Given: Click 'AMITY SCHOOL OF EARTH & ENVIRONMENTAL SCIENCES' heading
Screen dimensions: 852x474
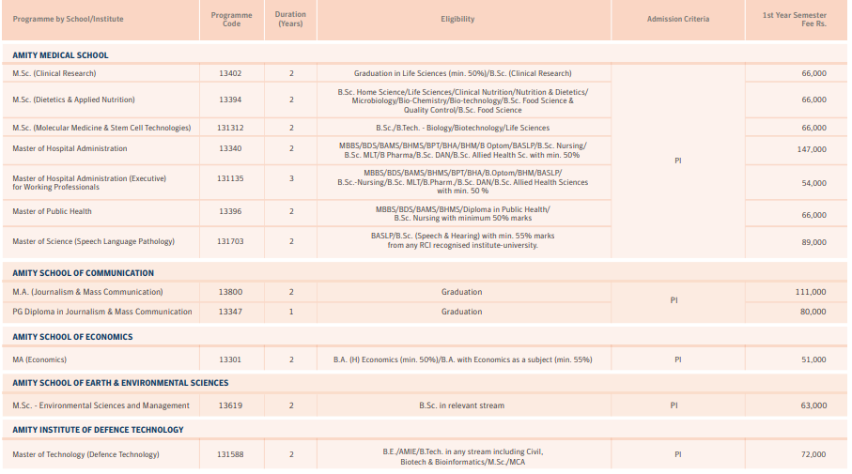Looking at the screenshot, I should coord(120,383).
